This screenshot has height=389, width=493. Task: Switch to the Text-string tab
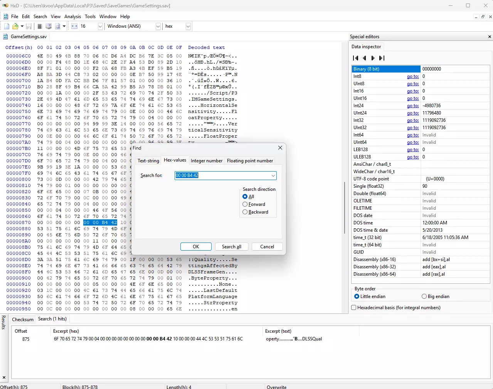click(148, 161)
